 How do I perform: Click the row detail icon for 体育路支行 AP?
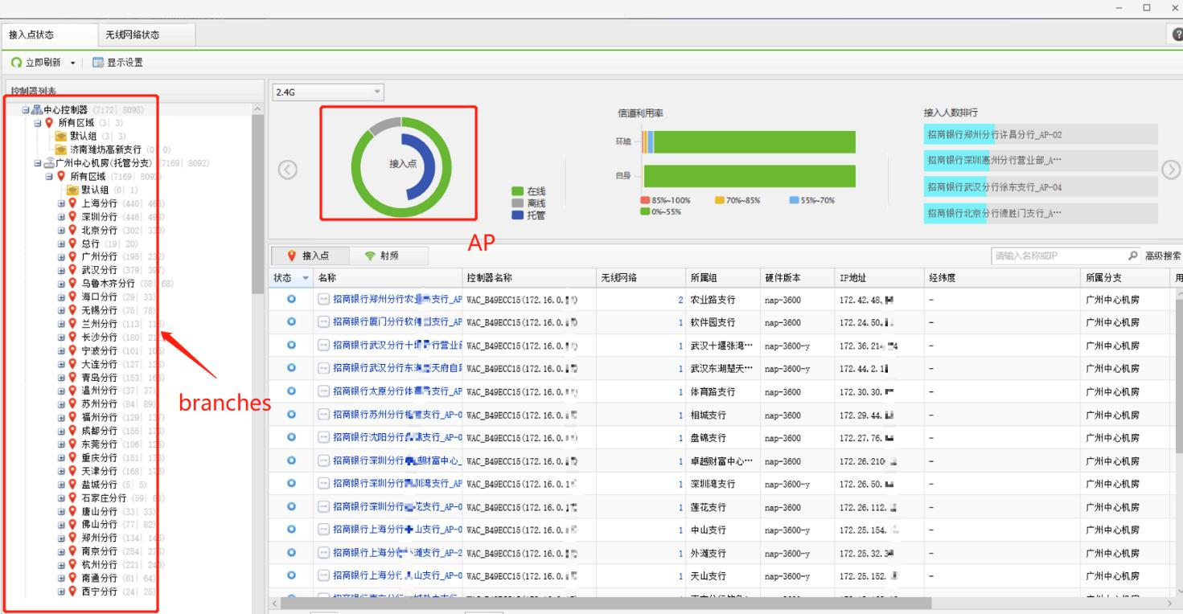(323, 391)
